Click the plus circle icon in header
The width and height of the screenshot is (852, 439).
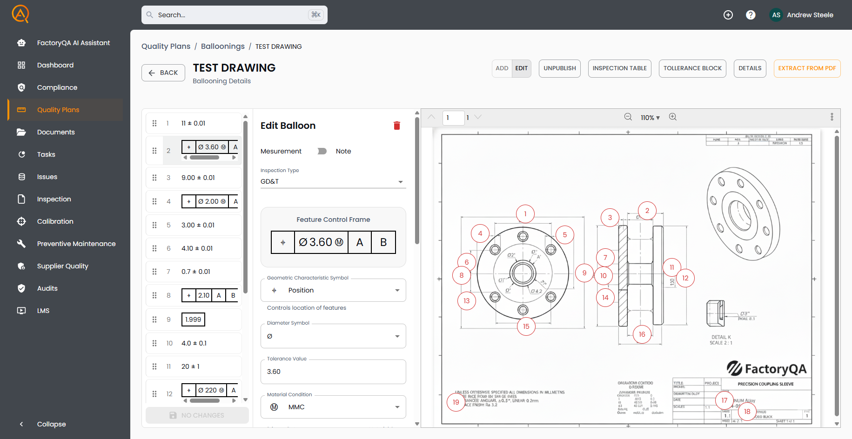[x=728, y=15]
